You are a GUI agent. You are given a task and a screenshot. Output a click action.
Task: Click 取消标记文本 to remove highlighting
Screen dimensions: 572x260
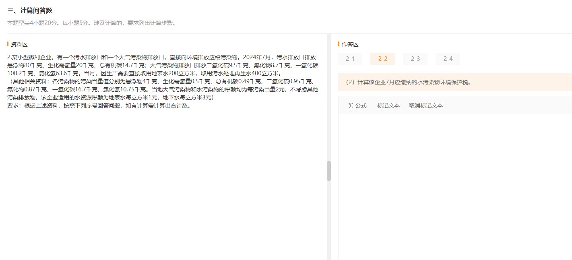pyautogui.click(x=425, y=105)
